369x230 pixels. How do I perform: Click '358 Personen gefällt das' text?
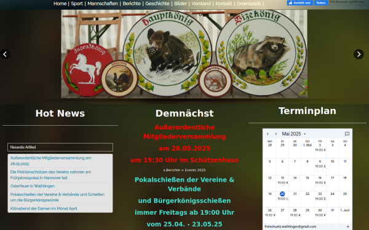click(x=347, y=2)
